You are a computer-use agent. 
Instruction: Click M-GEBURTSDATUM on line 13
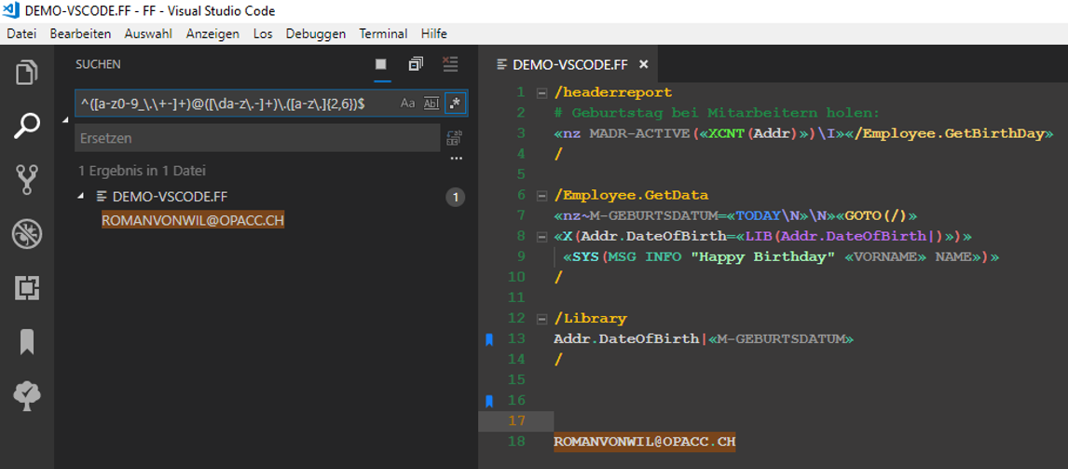pyautogui.click(x=781, y=338)
